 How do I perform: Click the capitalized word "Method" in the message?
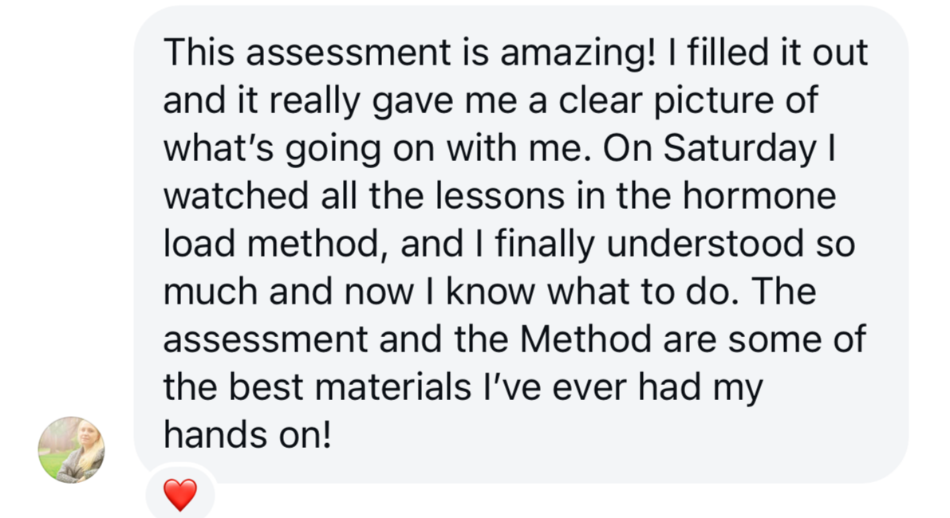[585, 339]
